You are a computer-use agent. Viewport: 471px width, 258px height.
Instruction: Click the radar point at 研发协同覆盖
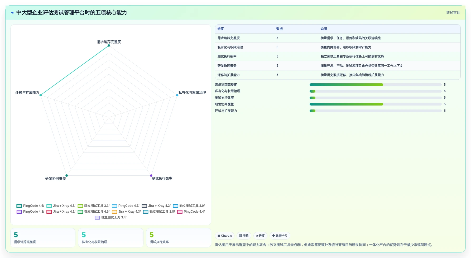point(67,175)
